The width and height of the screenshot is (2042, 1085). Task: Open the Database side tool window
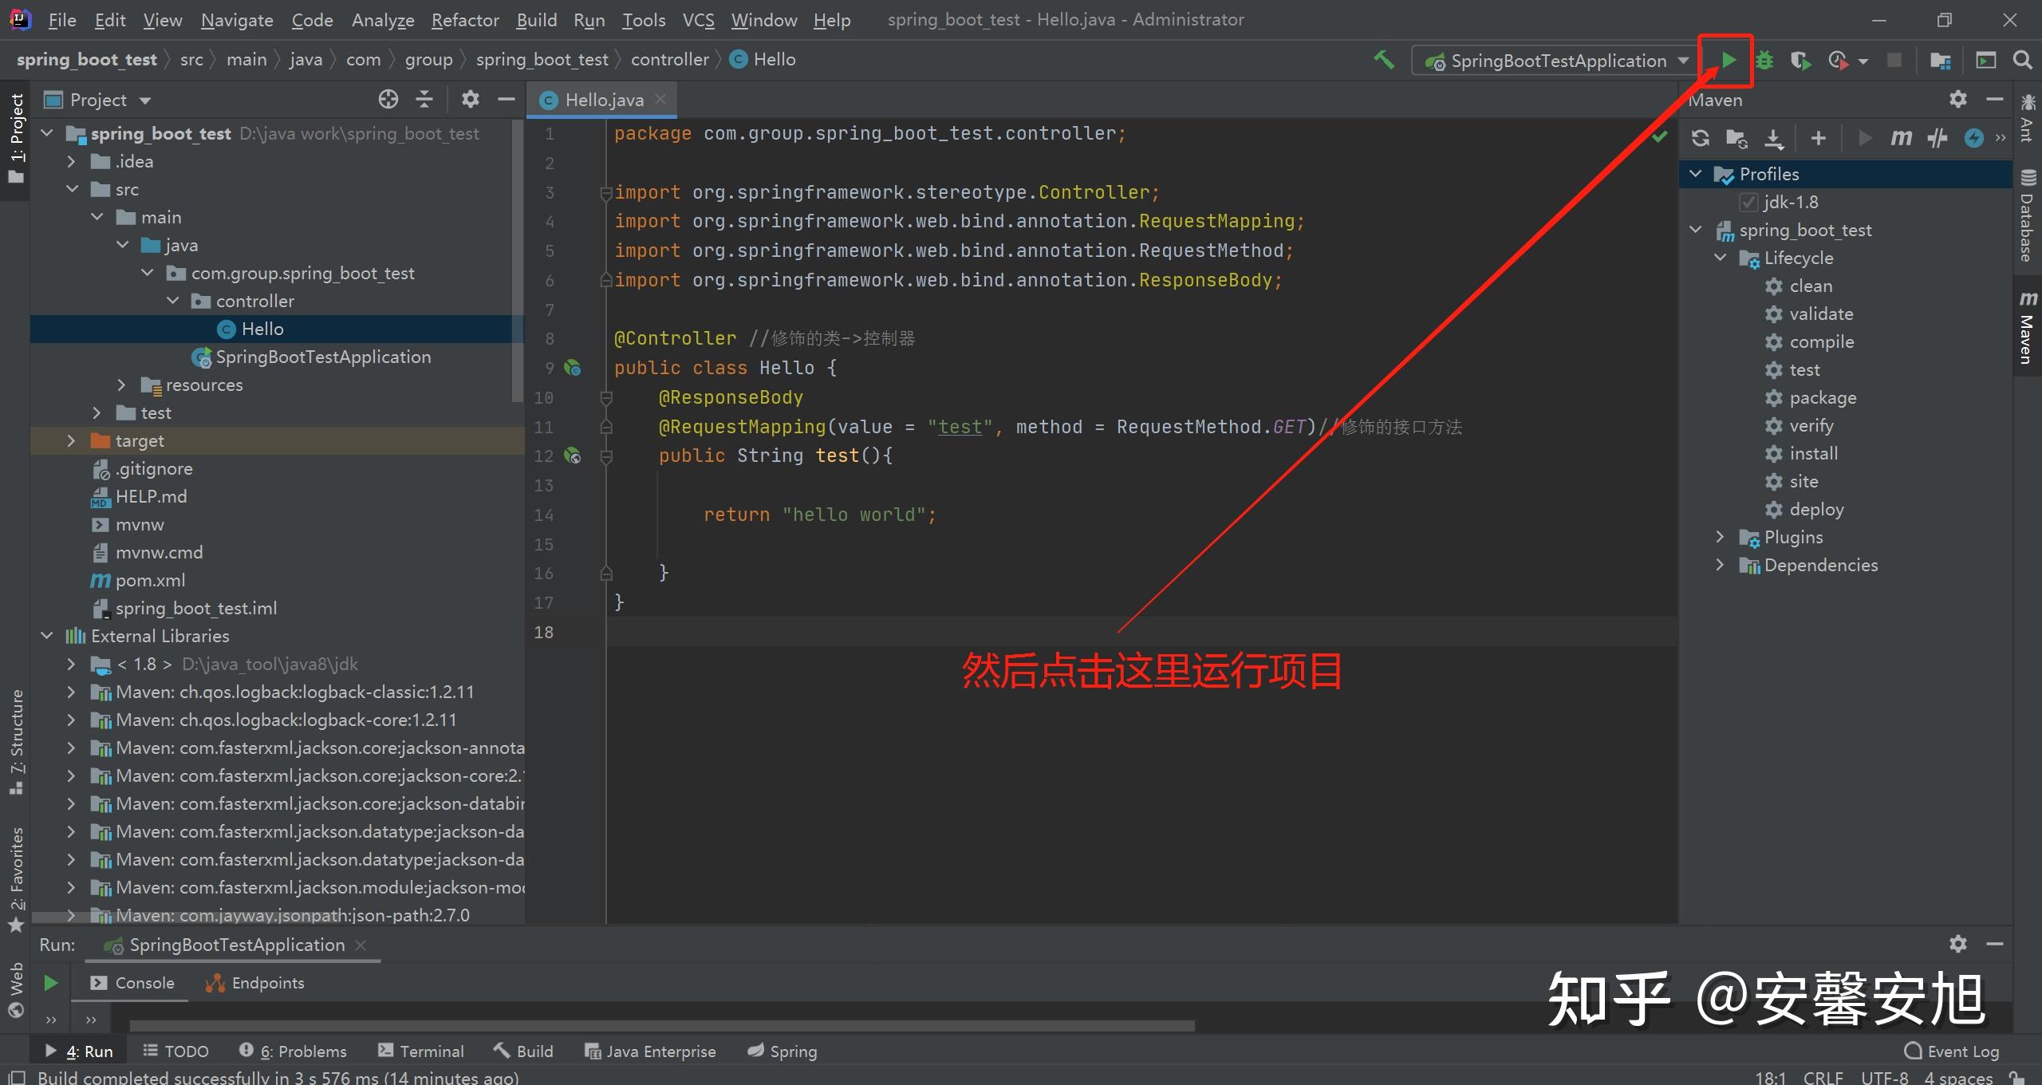click(x=2028, y=215)
